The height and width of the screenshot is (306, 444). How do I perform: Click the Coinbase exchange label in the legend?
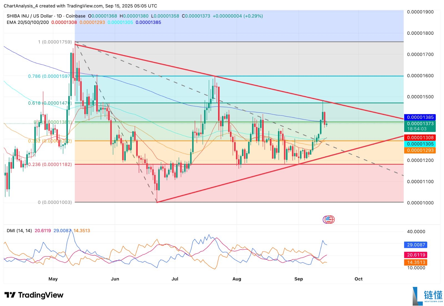point(75,16)
